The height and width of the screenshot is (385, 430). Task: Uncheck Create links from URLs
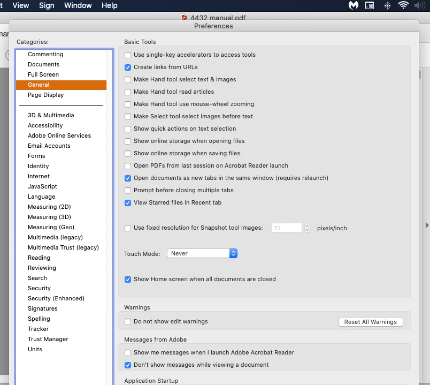tap(128, 67)
